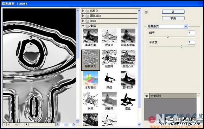The width and height of the screenshot is (204, 129).
Task: Click the 平滑度 smoothness slider handle
Action: (181, 46)
